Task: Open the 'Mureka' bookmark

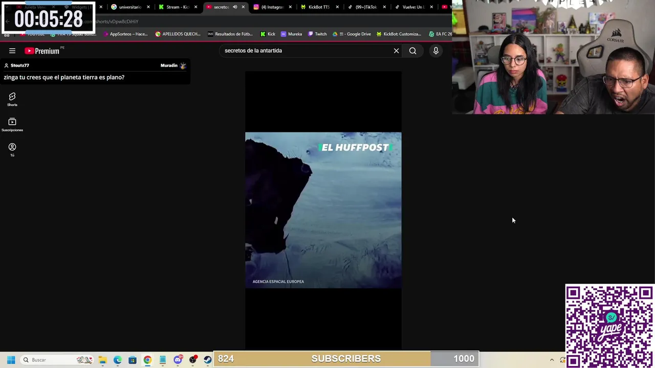Action: (291, 34)
